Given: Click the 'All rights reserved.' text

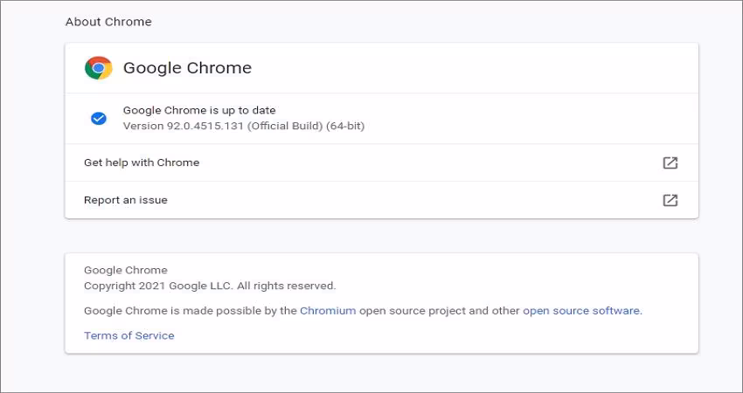Looking at the screenshot, I should (x=286, y=286).
